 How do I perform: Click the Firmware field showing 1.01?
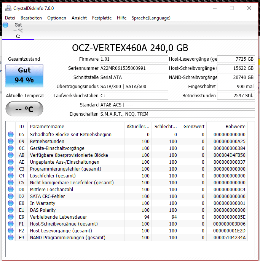[134, 59]
